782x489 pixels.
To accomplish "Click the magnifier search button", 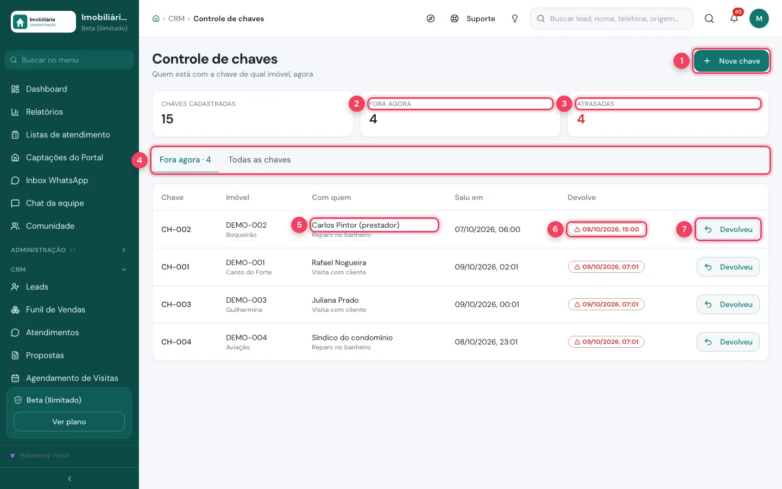I will [x=709, y=18].
